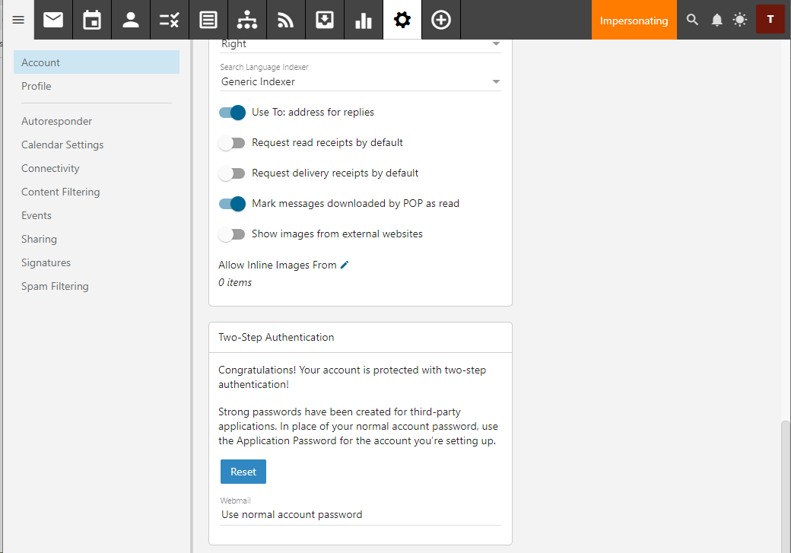This screenshot has height=553, width=791.
Task: Click the Reset button
Action: coord(243,472)
